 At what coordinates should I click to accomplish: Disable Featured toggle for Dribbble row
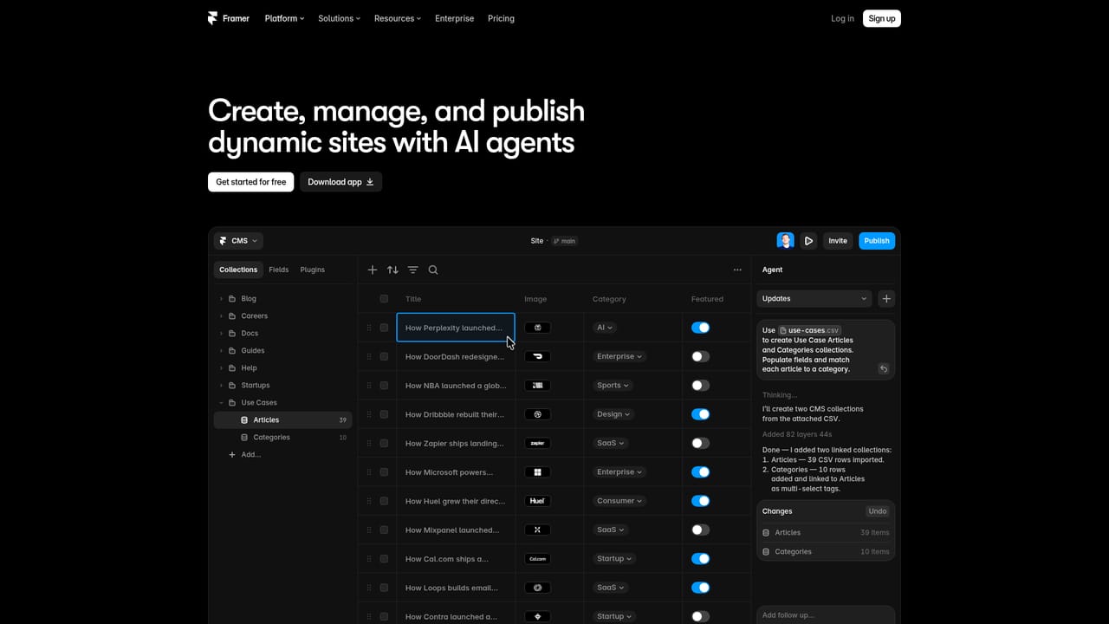(x=701, y=414)
